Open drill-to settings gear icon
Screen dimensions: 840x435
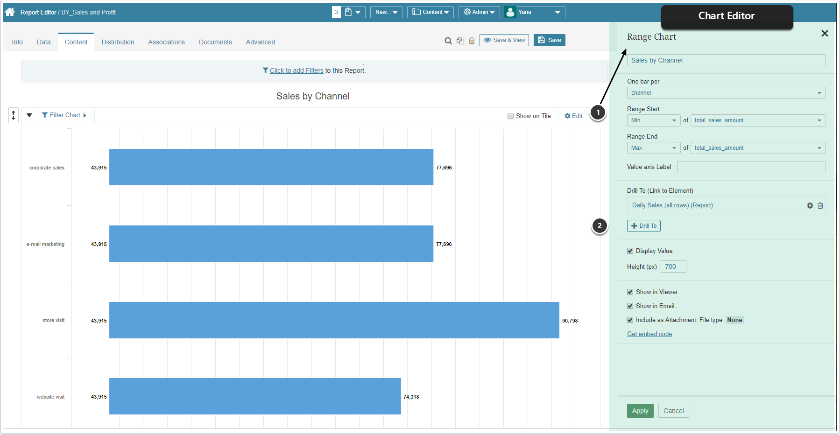tap(810, 205)
